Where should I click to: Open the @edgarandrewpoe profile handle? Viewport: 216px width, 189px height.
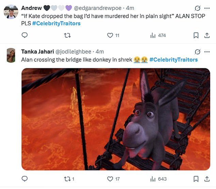[97, 8]
